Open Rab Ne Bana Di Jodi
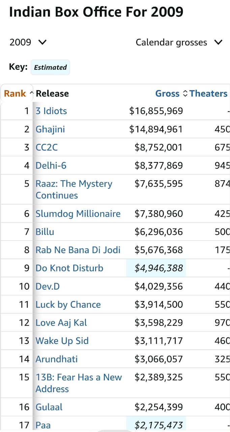Image resolution: width=230 pixels, height=432 pixels. [x=78, y=250]
